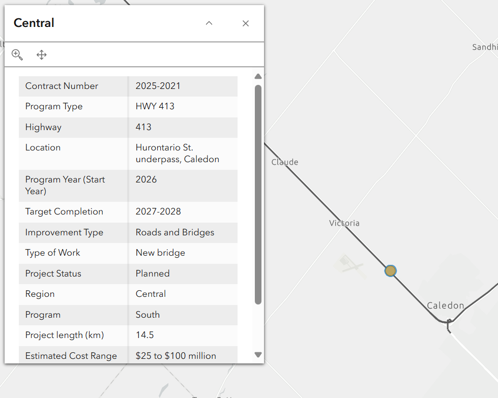Select the Contract Number value 2025-2021
The width and height of the screenshot is (498, 398).
point(158,86)
